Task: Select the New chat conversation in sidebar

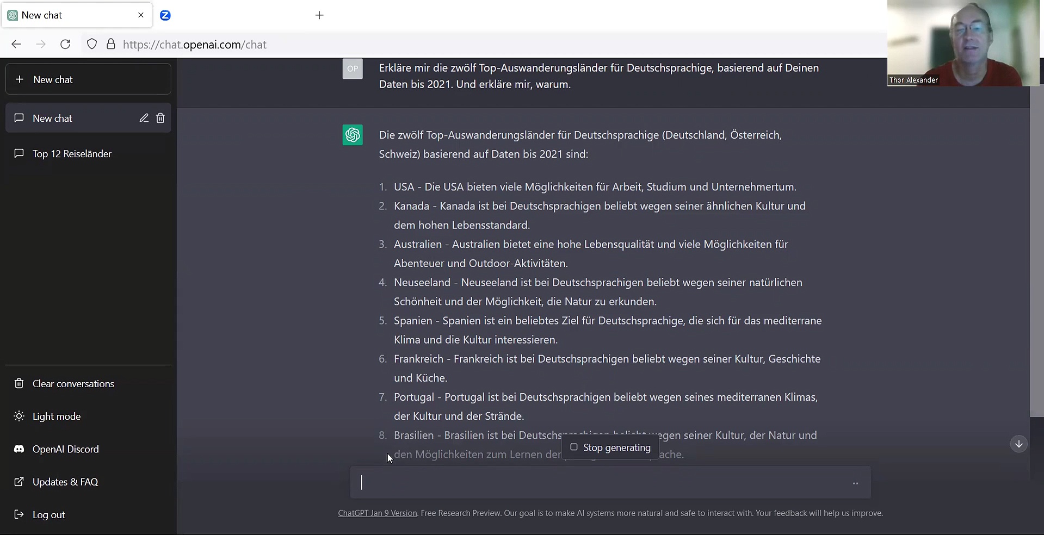Action: [x=52, y=119]
